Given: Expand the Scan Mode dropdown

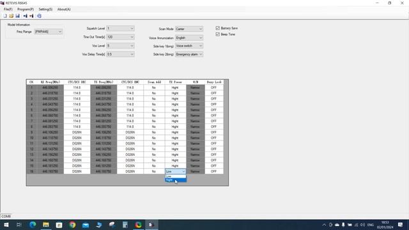Looking at the screenshot, I should point(189,29).
